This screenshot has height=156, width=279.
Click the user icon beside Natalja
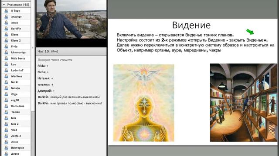[x=6, y=88]
